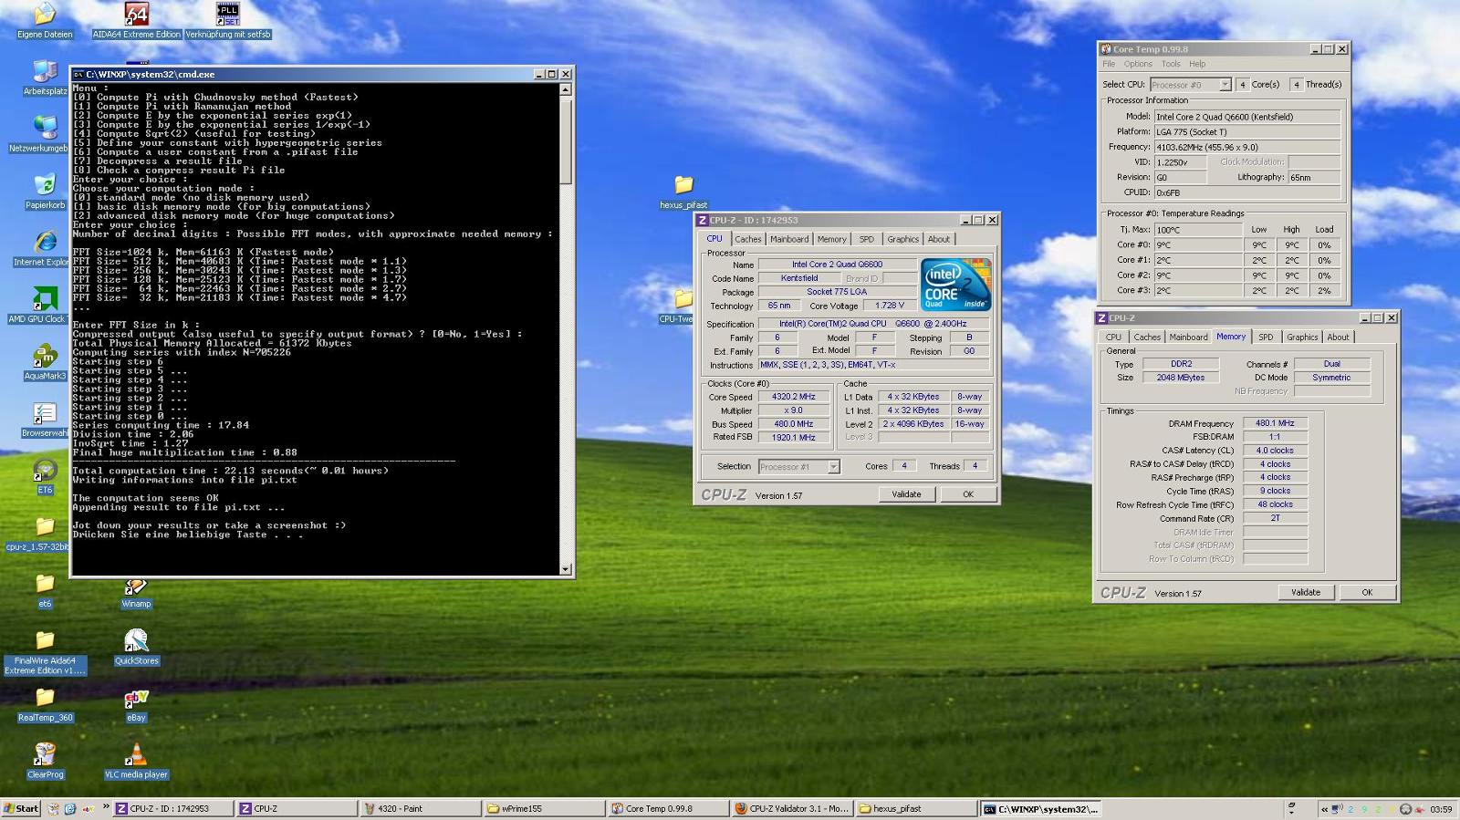
Task: Click the Intel Core 2 Quad logo
Action: pos(956,285)
